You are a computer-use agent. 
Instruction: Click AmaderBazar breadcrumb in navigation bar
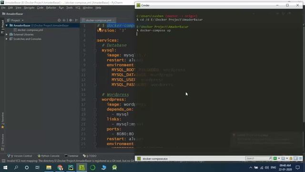tap(13, 14)
